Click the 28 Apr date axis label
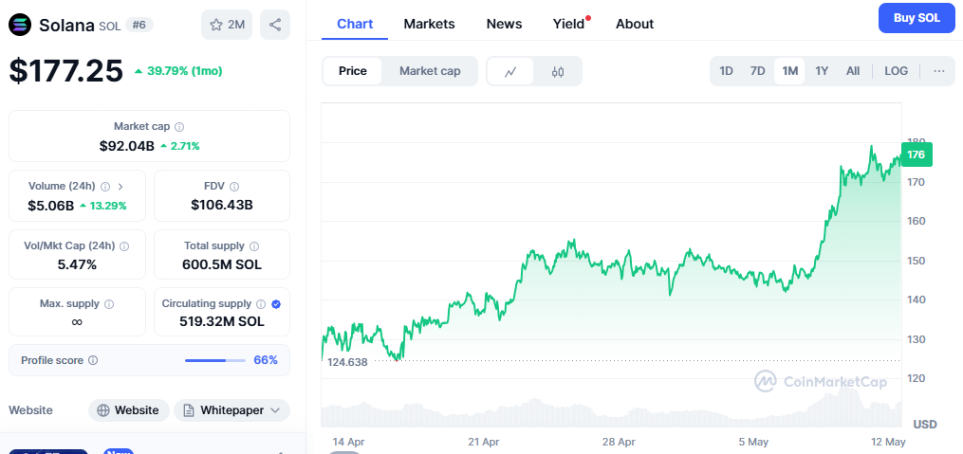Image resolution: width=963 pixels, height=454 pixels. (x=619, y=442)
